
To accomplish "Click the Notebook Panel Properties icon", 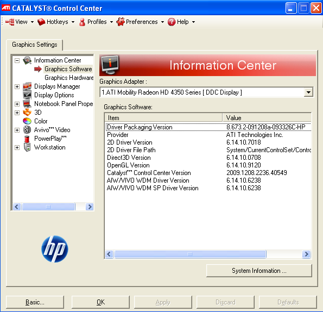I will (x=27, y=104).
